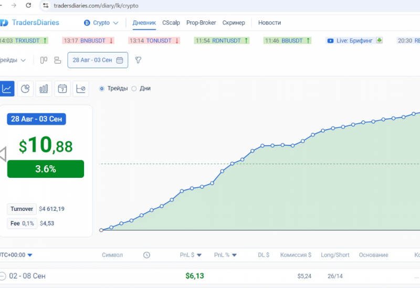Click the Crypto coin icon
Viewport: 420px width, 288px height.
[87, 23]
